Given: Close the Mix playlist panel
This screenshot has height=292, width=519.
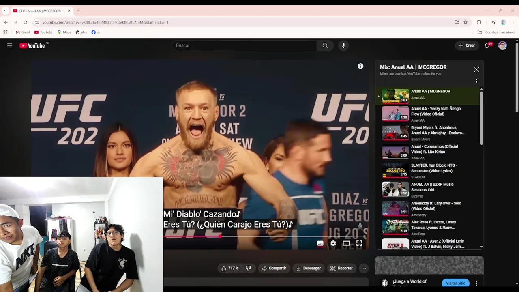Looking at the screenshot, I should point(476,70).
